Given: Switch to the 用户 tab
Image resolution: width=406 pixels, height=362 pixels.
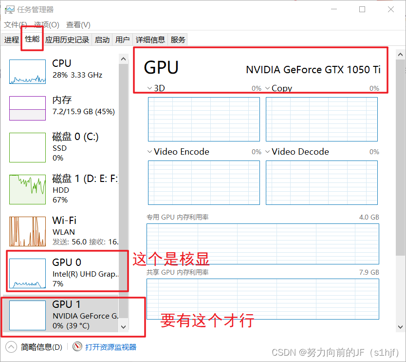Looking at the screenshot, I should pyautogui.click(x=122, y=40).
